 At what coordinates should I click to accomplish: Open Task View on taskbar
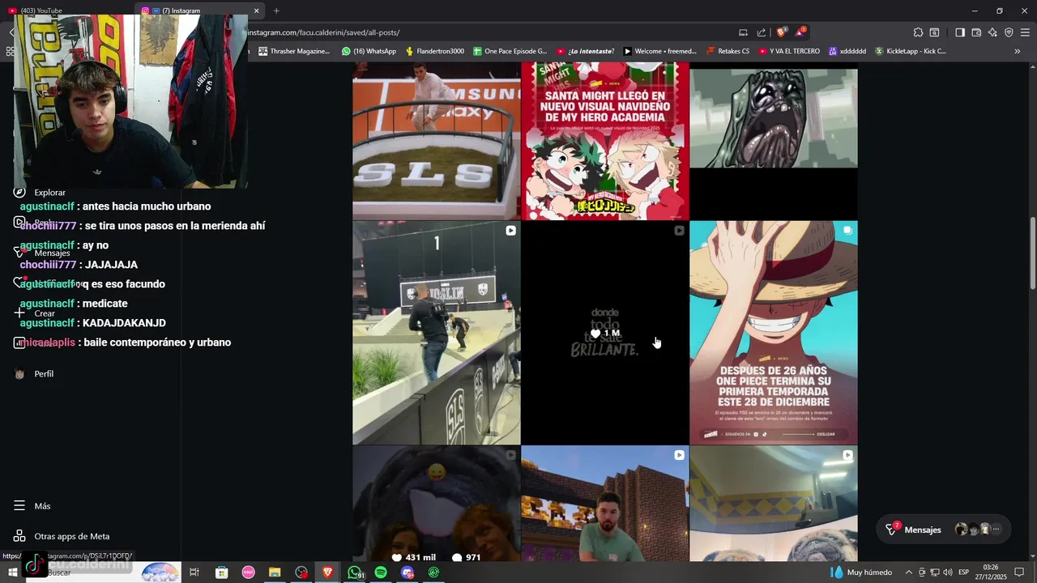point(194,572)
